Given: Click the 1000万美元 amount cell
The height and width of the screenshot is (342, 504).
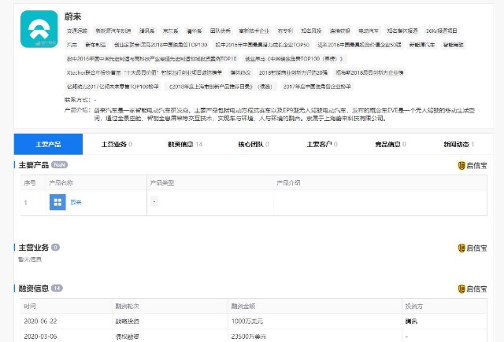Looking at the screenshot, I should (247, 321).
